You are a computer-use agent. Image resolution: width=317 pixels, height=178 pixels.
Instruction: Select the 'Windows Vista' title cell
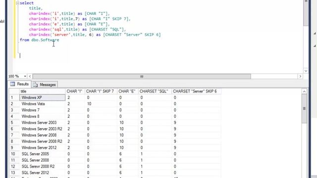tap(43, 104)
